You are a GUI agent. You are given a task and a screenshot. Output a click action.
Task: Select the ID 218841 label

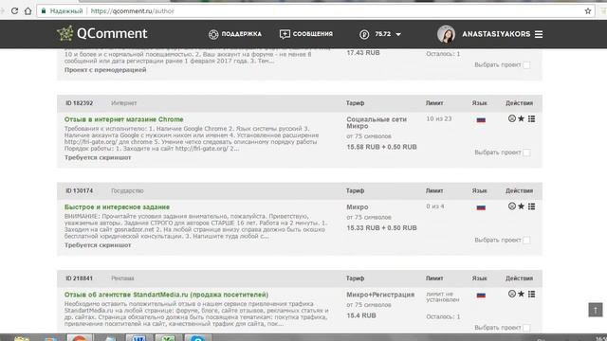point(79,278)
